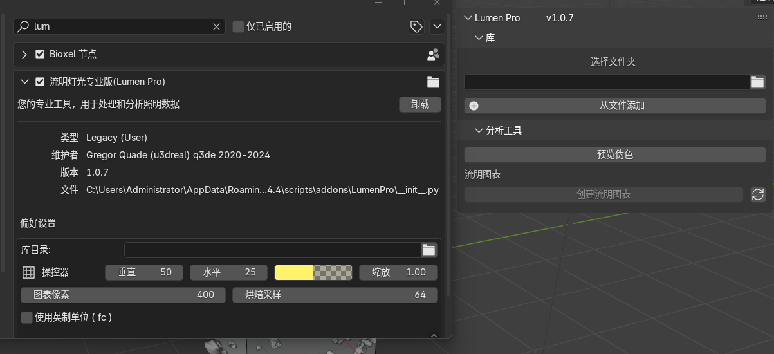Adjust the 水平 value field
774x354 pixels.
coord(228,272)
